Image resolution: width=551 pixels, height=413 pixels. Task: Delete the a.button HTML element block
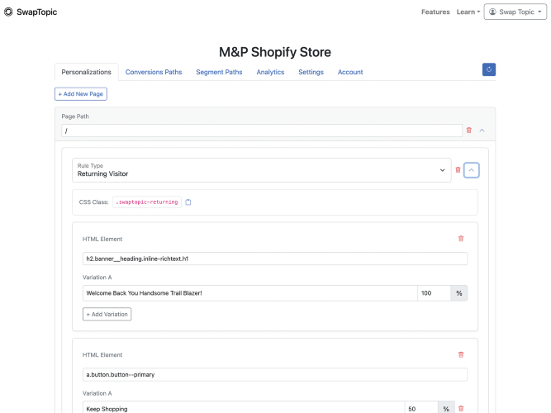[x=461, y=354]
